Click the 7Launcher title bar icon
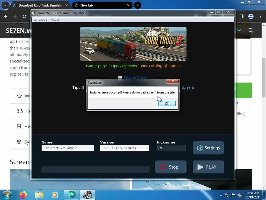266x200 pixels. 34,13
